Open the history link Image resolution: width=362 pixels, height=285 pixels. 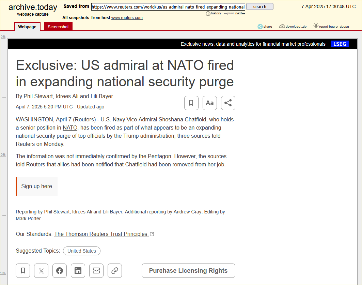tap(216, 13)
